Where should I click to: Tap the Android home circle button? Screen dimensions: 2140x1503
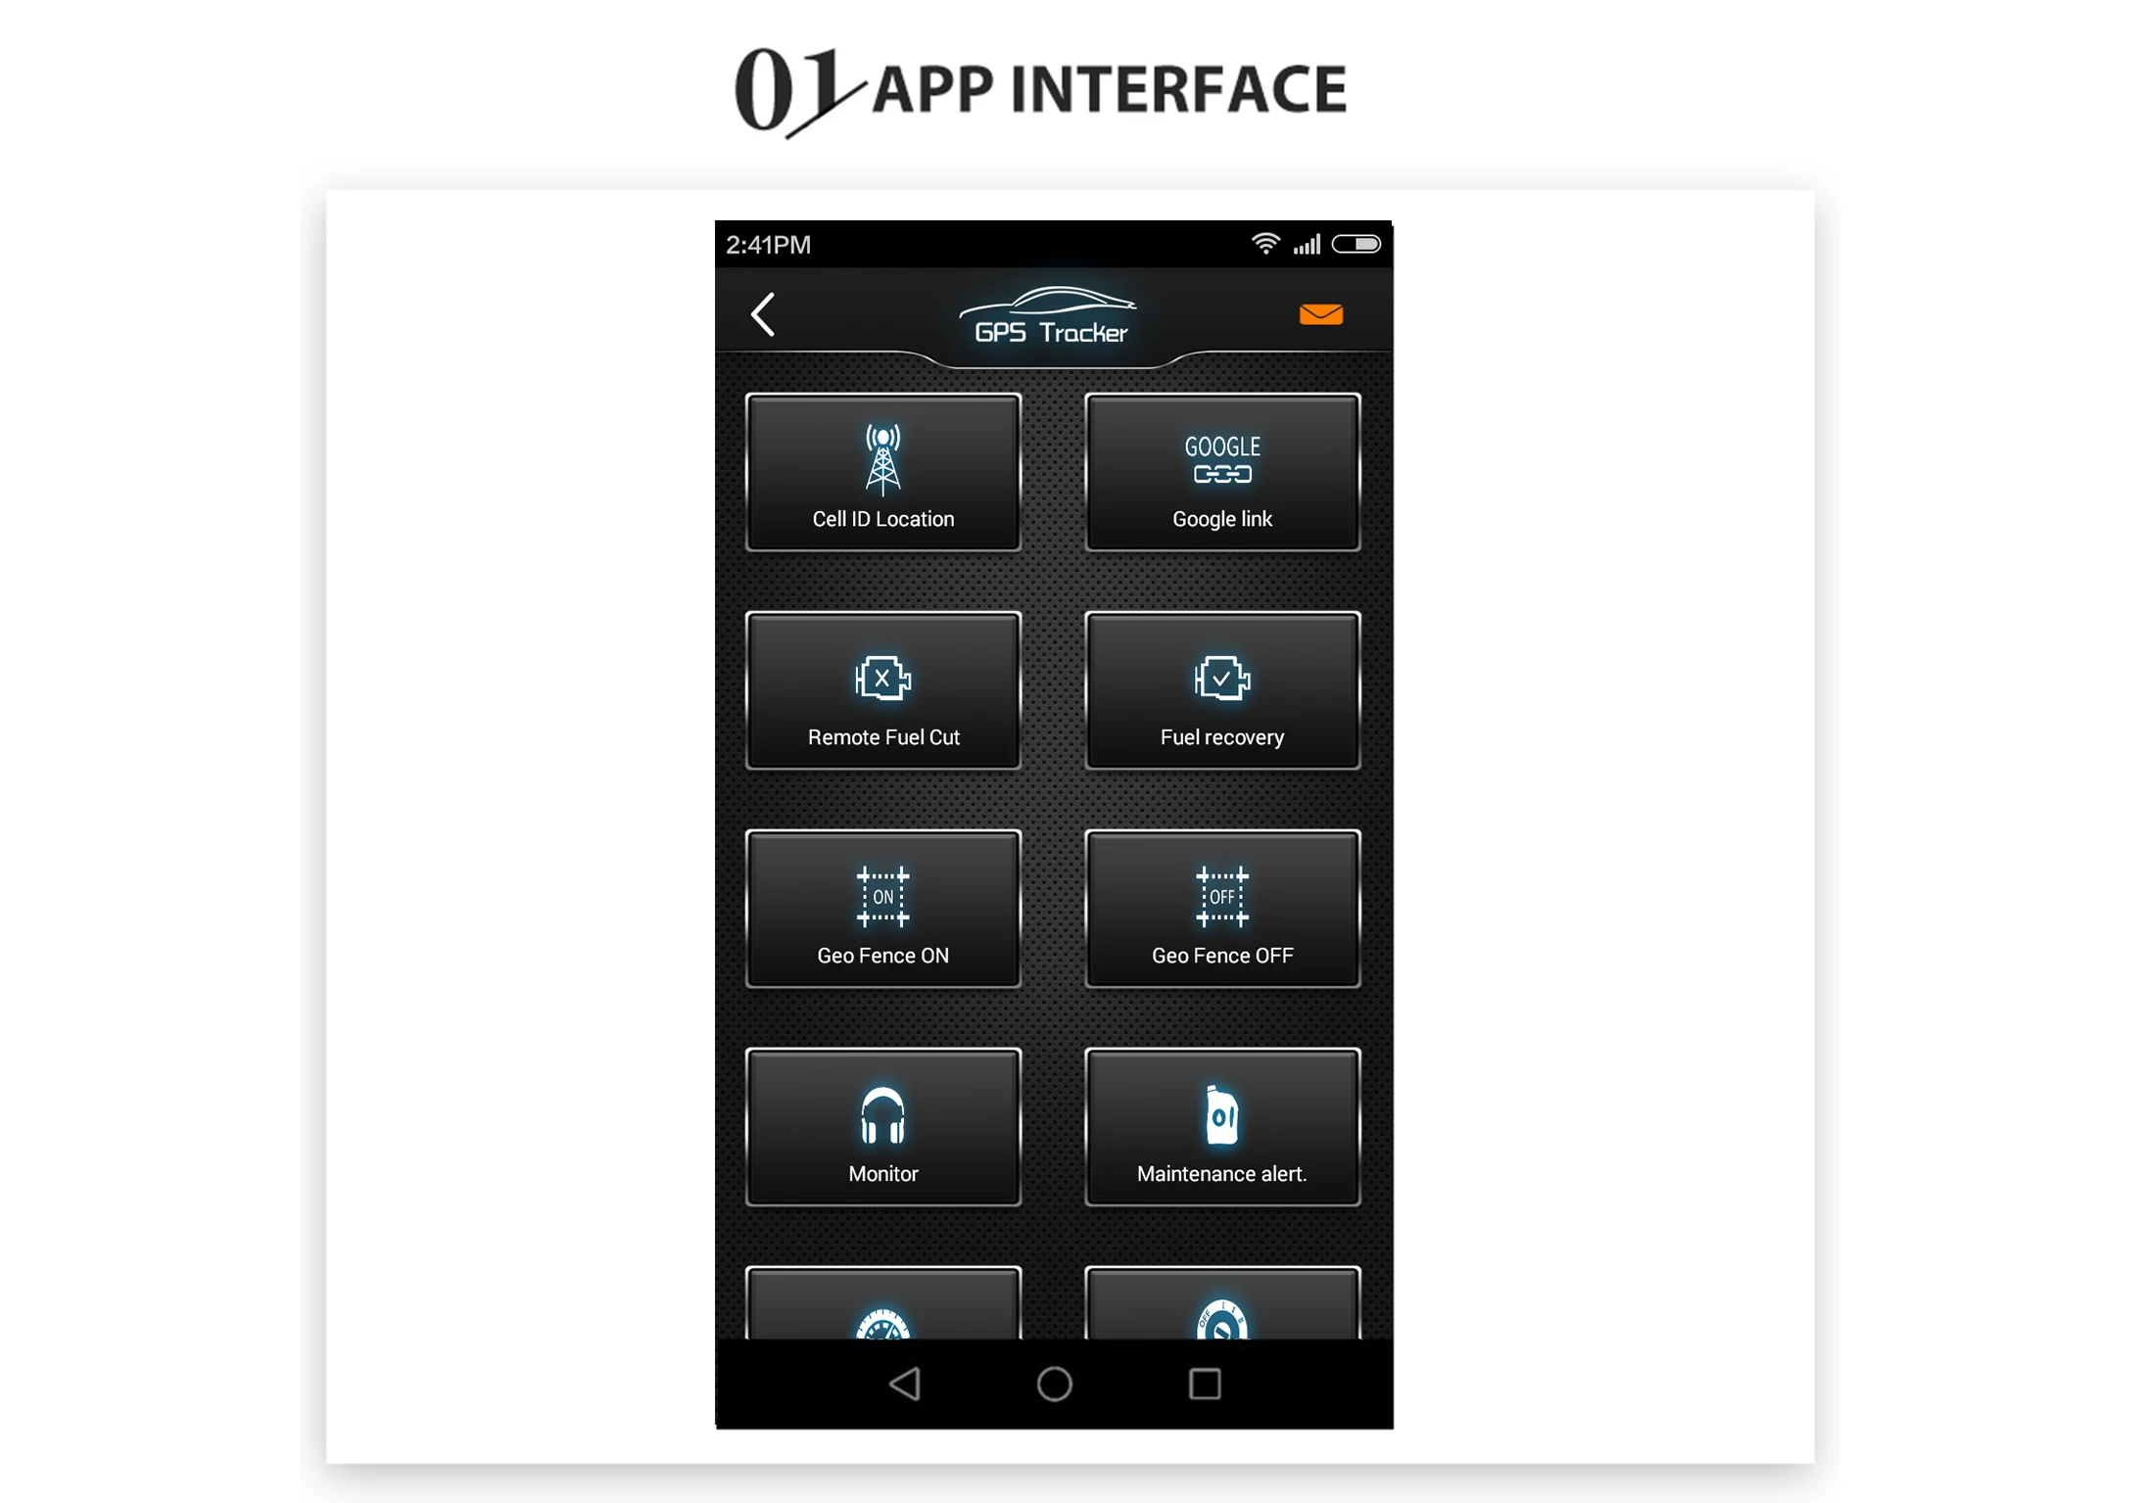click(1054, 1384)
